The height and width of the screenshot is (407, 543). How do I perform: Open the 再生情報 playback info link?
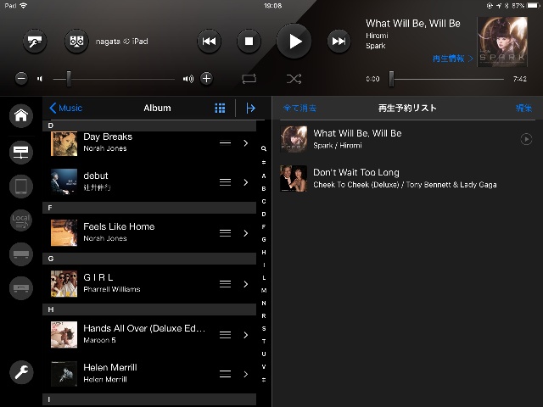pos(451,59)
